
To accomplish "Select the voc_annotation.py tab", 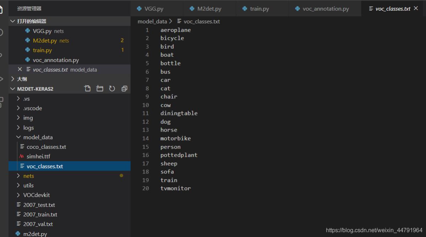I will 325,9.
